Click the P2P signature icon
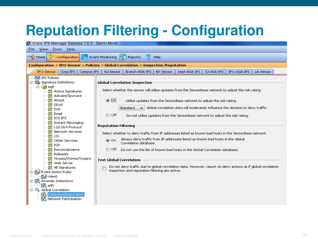This screenshot has height=239, width=318. click(50, 145)
